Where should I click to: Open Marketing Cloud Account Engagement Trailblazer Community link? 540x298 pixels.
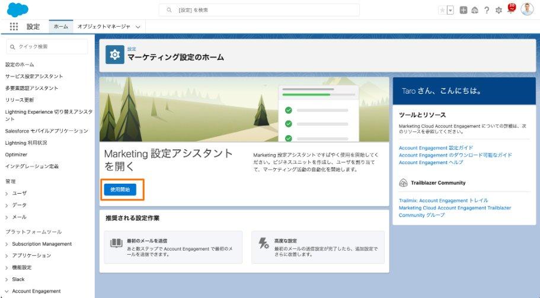(x=455, y=212)
